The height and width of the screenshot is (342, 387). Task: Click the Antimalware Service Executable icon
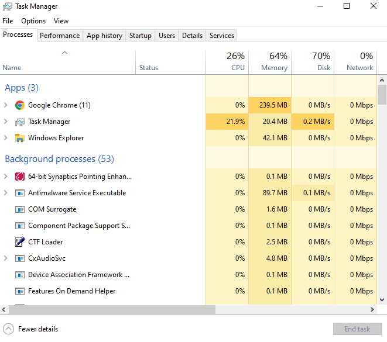[19, 193]
